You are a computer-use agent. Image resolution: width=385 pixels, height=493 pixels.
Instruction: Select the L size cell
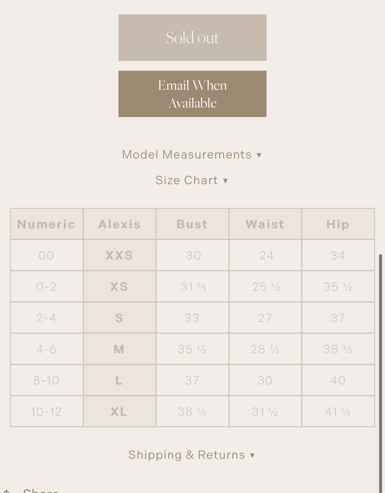tap(119, 381)
